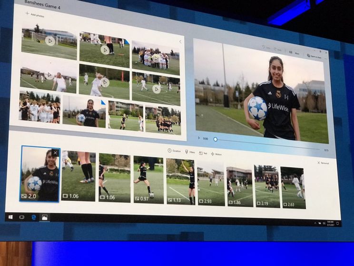Click the 0:15 total duration label
This screenshot has height=266, width=354.
point(326,150)
